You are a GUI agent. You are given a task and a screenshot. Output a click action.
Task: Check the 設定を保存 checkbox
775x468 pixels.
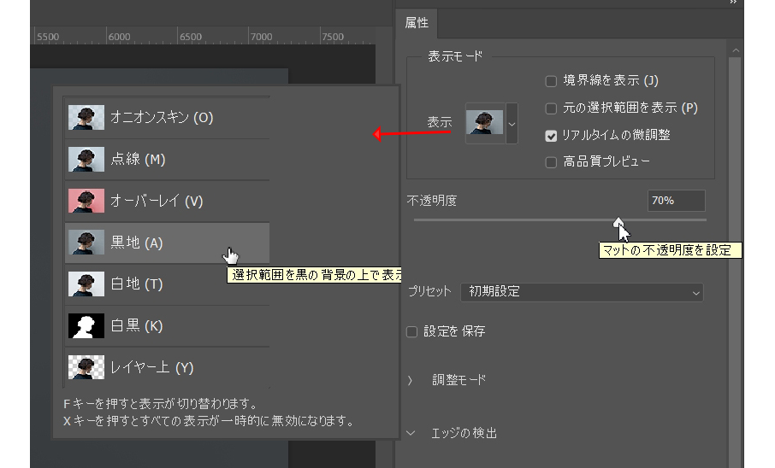tap(411, 331)
